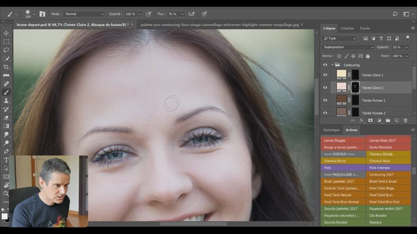
Task: Open the layer blend mode dropdown Superposition
Action: click(x=348, y=47)
